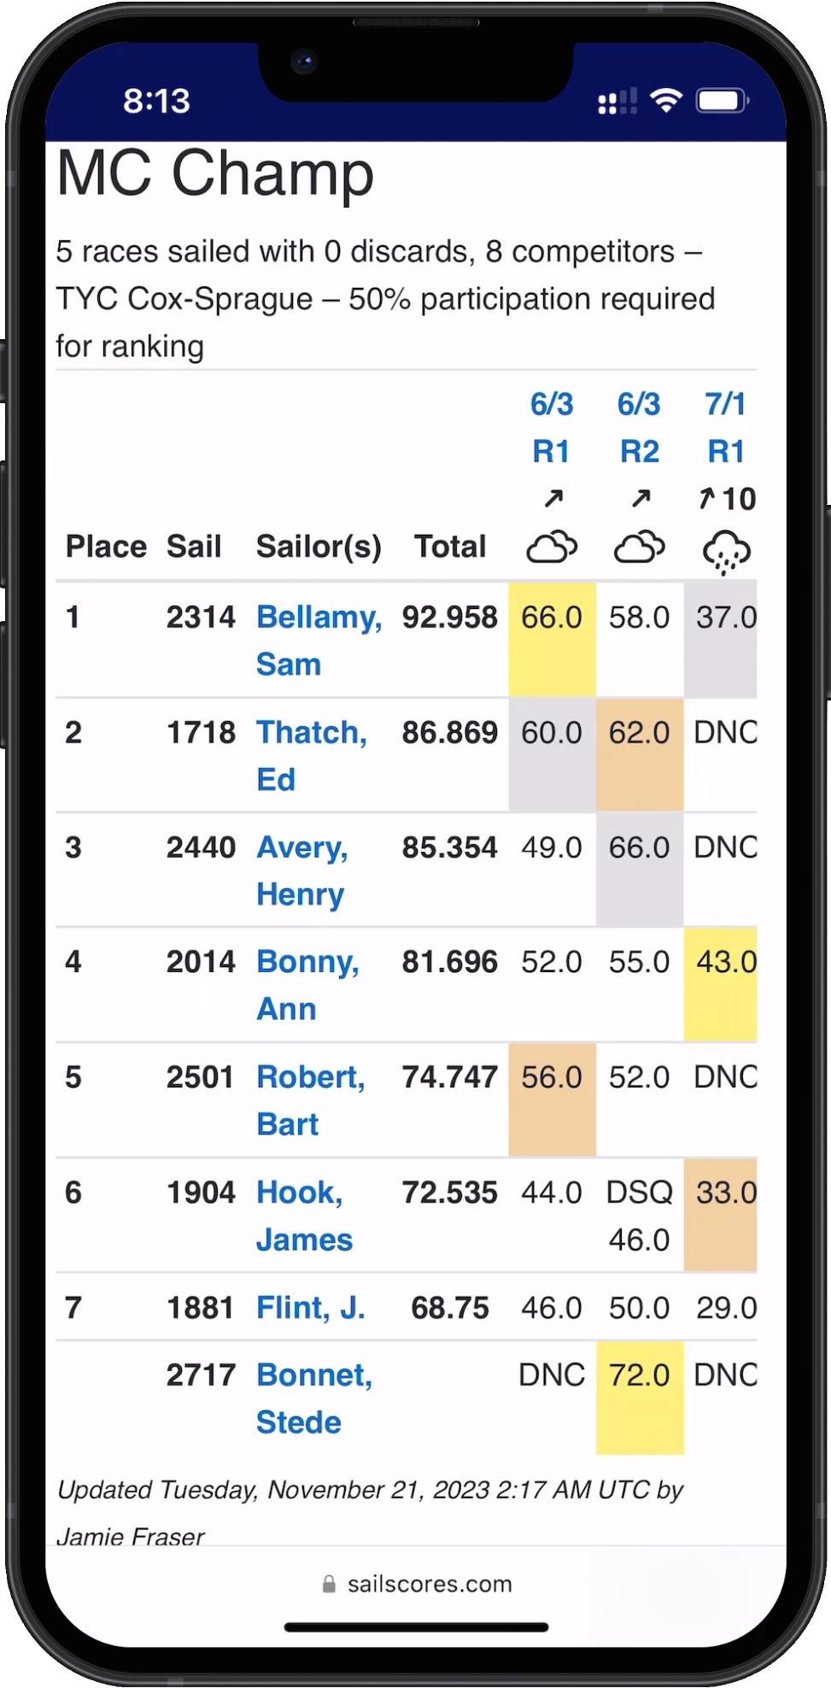Click the wind arrow beside 10 under 7/1
Viewport: 831px width, 1688px height.
point(706,498)
